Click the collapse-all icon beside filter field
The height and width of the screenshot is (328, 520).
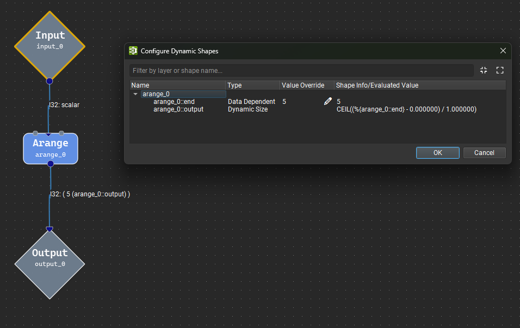[484, 70]
